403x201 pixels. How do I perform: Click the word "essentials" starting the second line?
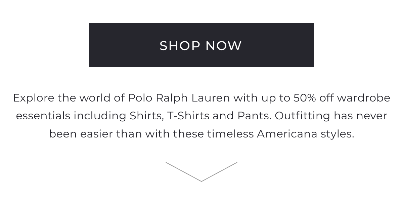coord(43,116)
